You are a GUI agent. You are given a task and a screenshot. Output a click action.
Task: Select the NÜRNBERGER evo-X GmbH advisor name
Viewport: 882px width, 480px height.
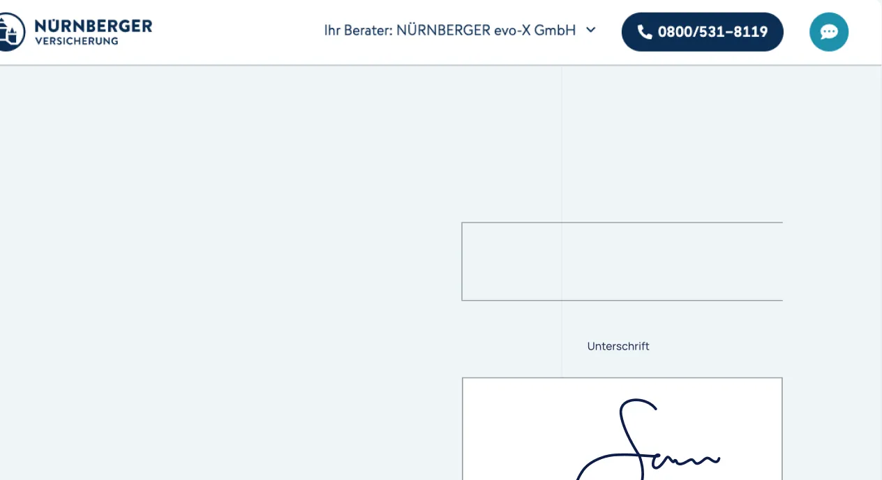(x=486, y=31)
